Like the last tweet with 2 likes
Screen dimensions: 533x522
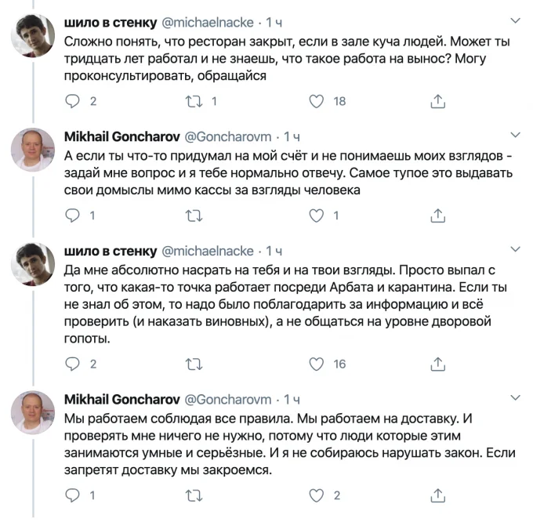(x=316, y=495)
